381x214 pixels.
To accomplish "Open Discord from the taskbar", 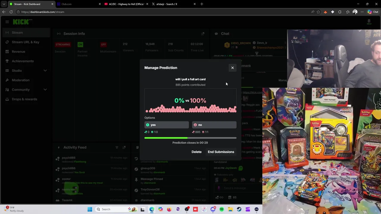I will [213, 209].
